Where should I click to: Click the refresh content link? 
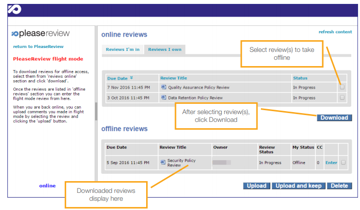pos(335,32)
